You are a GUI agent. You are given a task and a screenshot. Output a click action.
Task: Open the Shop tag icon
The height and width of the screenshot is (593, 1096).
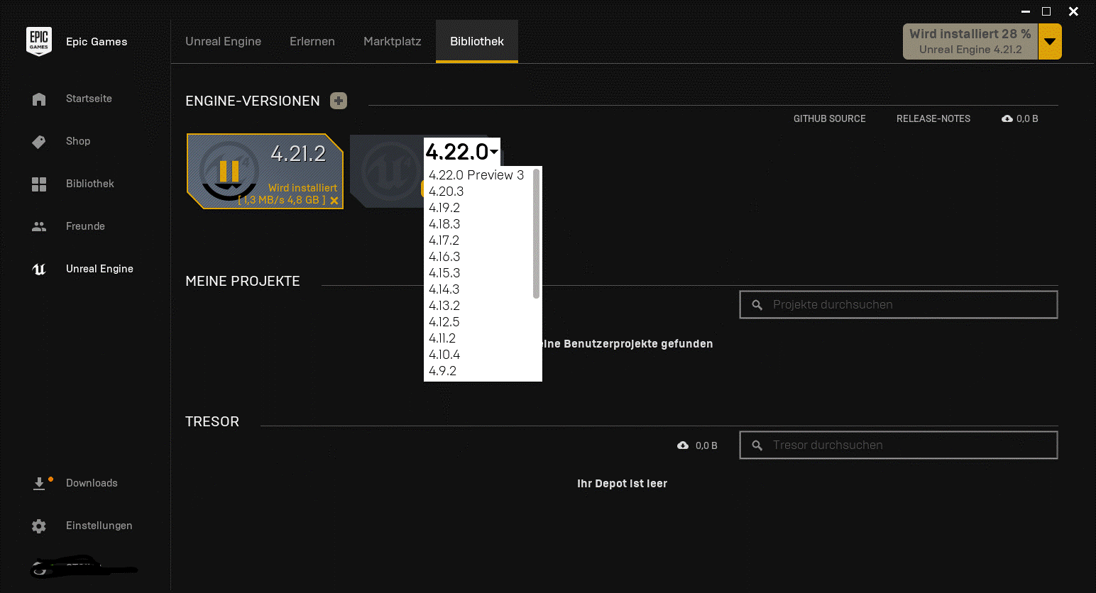tap(39, 142)
